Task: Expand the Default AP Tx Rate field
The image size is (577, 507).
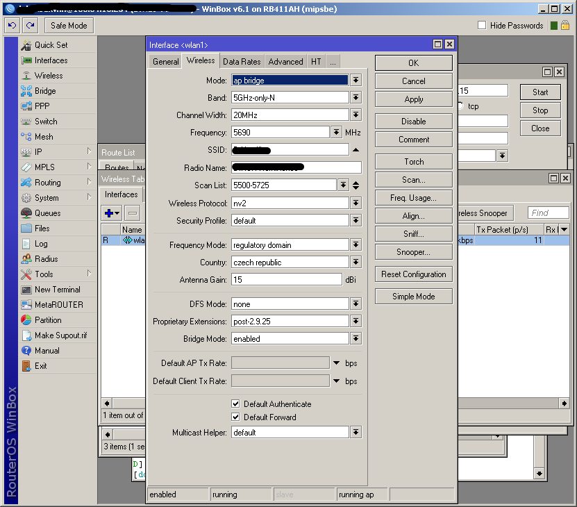Action: click(x=336, y=363)
